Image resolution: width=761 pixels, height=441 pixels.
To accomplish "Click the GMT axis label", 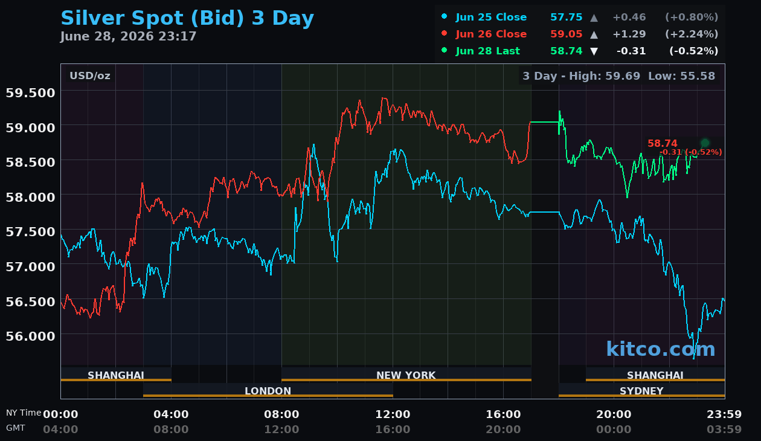I will pos(16,428).
